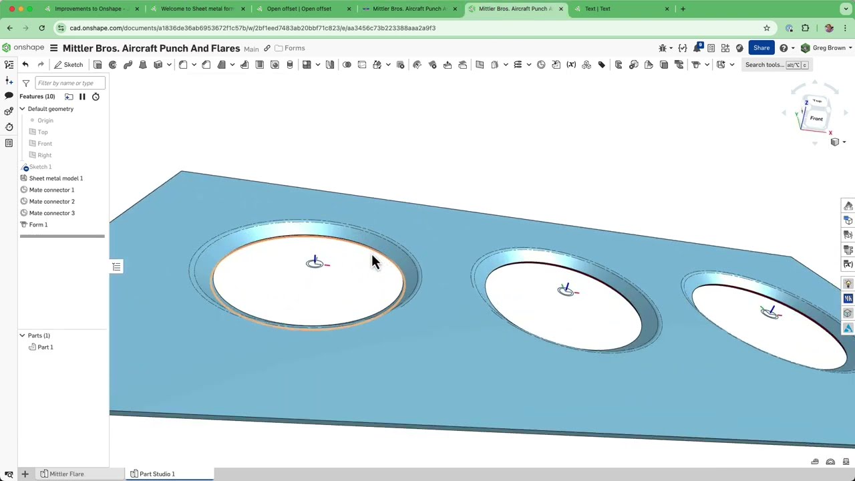Bookmark page with the star icon
The height and width of the screenshot is (481, 855).
767,28
